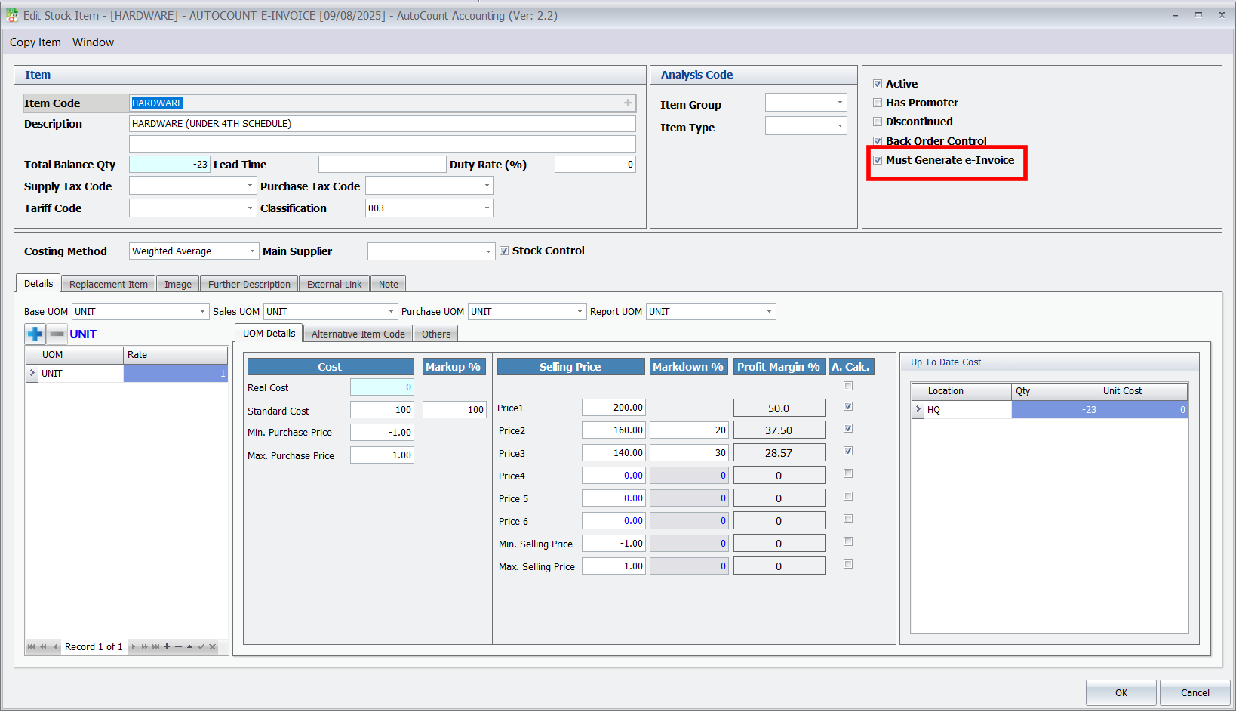The height and width of the screenshot is (712, 1236).
Task: Open the Costing Method dropdown
Action: click(252, 251)
